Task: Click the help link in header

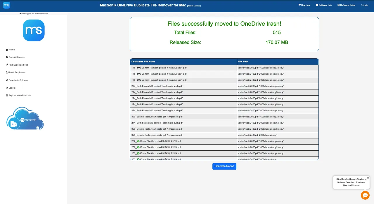Action: point(364,5)
